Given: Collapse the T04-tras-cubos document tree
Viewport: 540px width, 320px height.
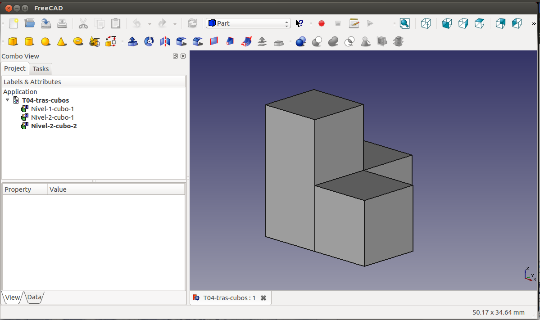Looking at the screenshot, I should click(x=7, y=100).
